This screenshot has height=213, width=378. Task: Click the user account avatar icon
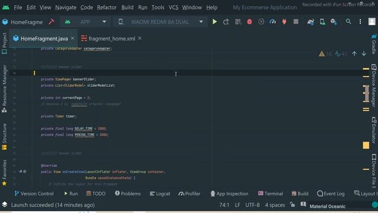pos(372,22)
